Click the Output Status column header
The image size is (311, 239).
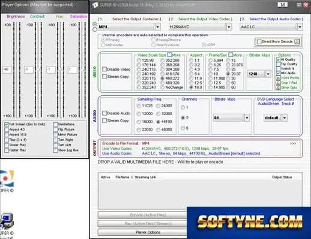tap(282, 177)
